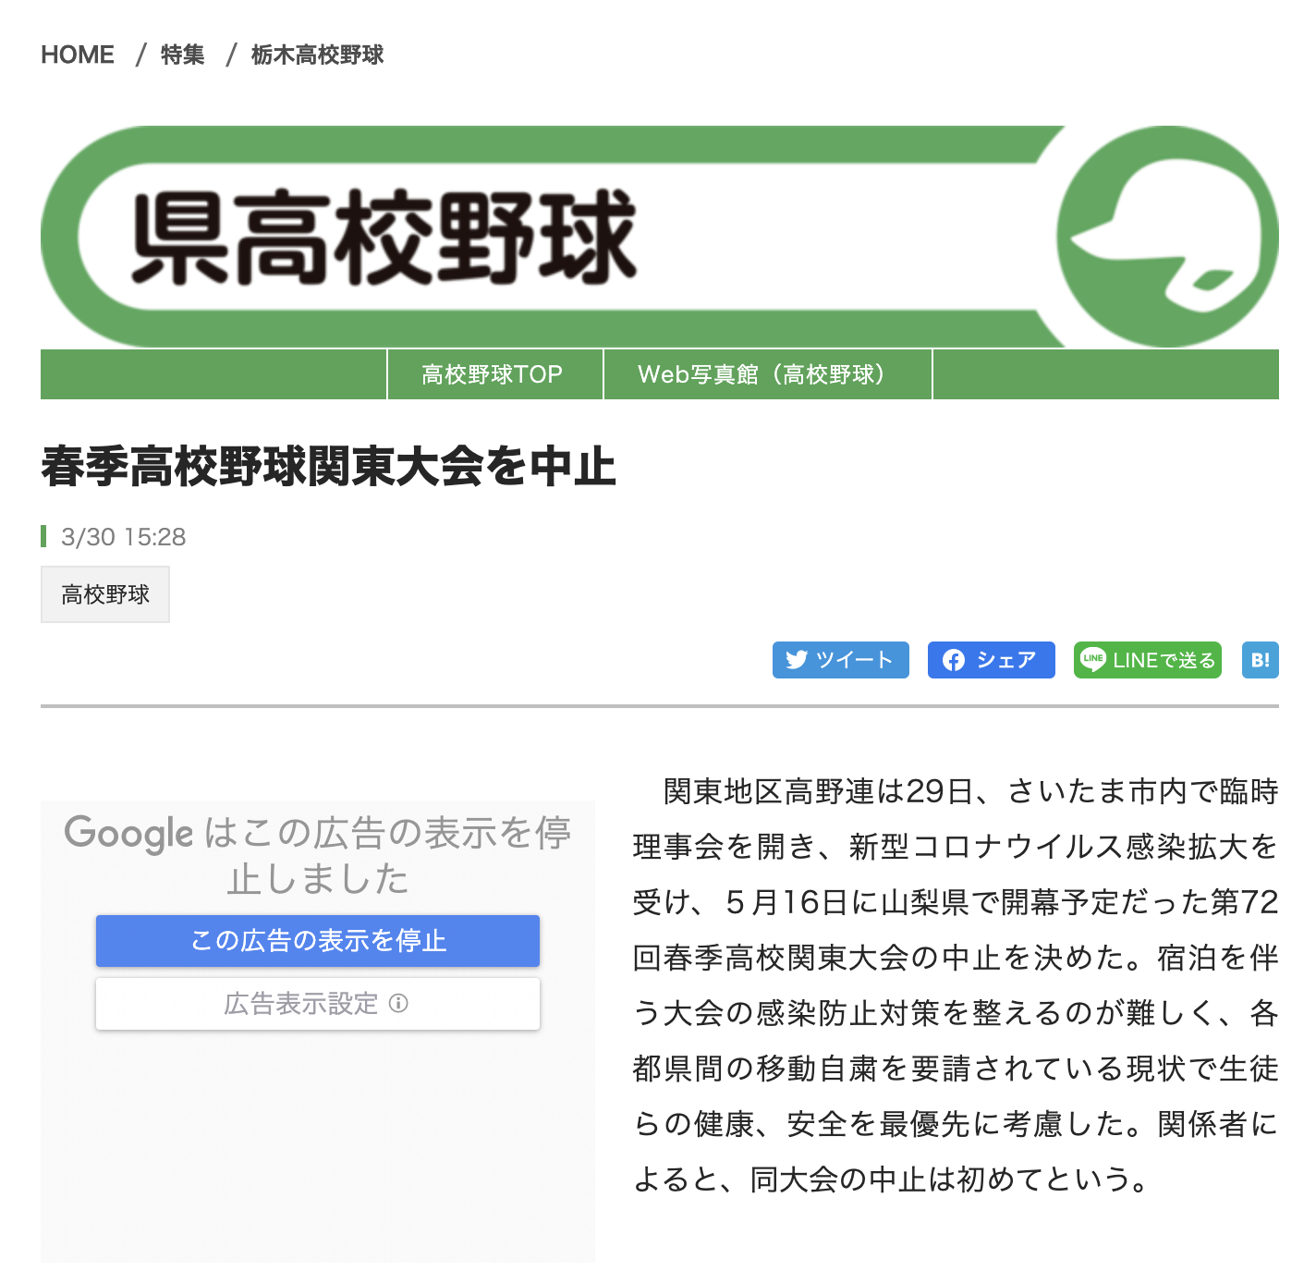Open 栃木高校野球 breadcrumb link
The image size is (1316, 1283).
[318, 55]
